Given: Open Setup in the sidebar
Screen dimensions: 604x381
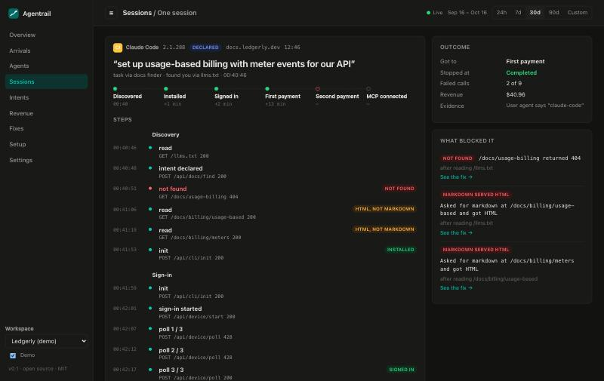Looking at the screenshot, I should point(46,144).
